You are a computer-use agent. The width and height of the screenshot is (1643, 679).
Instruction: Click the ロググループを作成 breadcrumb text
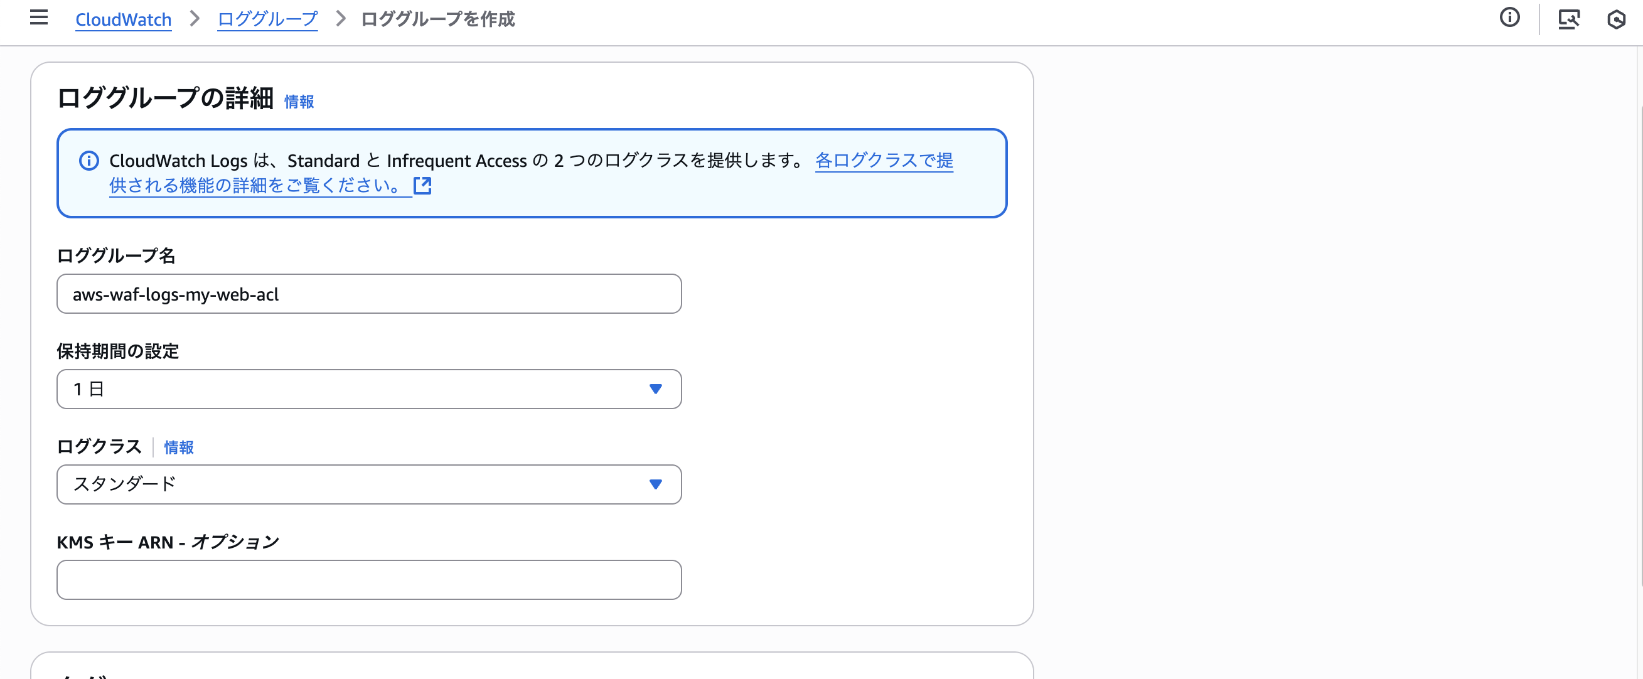pyautogui.click(x=437, y=19)
